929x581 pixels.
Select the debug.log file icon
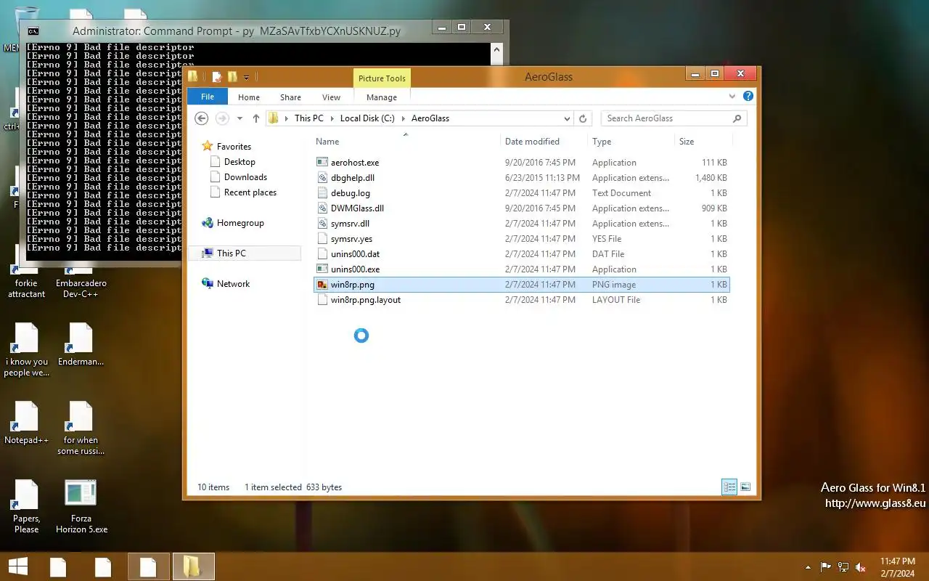pos(323,193)
